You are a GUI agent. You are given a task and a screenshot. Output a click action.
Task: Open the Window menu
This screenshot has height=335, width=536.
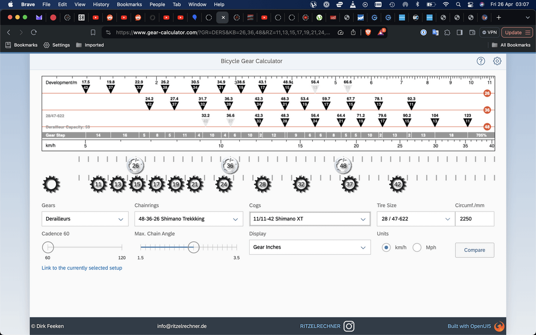point(197,4)
